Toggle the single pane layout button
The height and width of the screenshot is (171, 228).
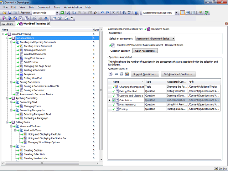(182, 13)
